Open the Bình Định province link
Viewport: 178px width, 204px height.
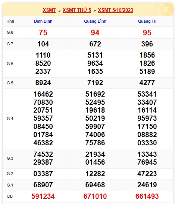(x=43, y=21)
